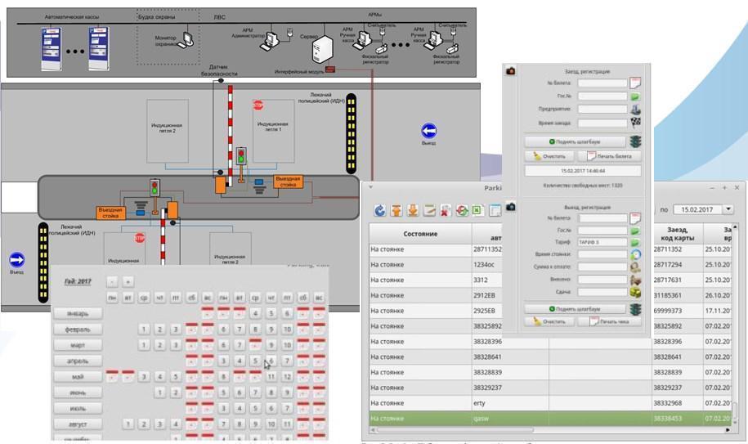Click the traffic light icon in entry panel
The width and height of the screenshot is (748, 444).
636,141
